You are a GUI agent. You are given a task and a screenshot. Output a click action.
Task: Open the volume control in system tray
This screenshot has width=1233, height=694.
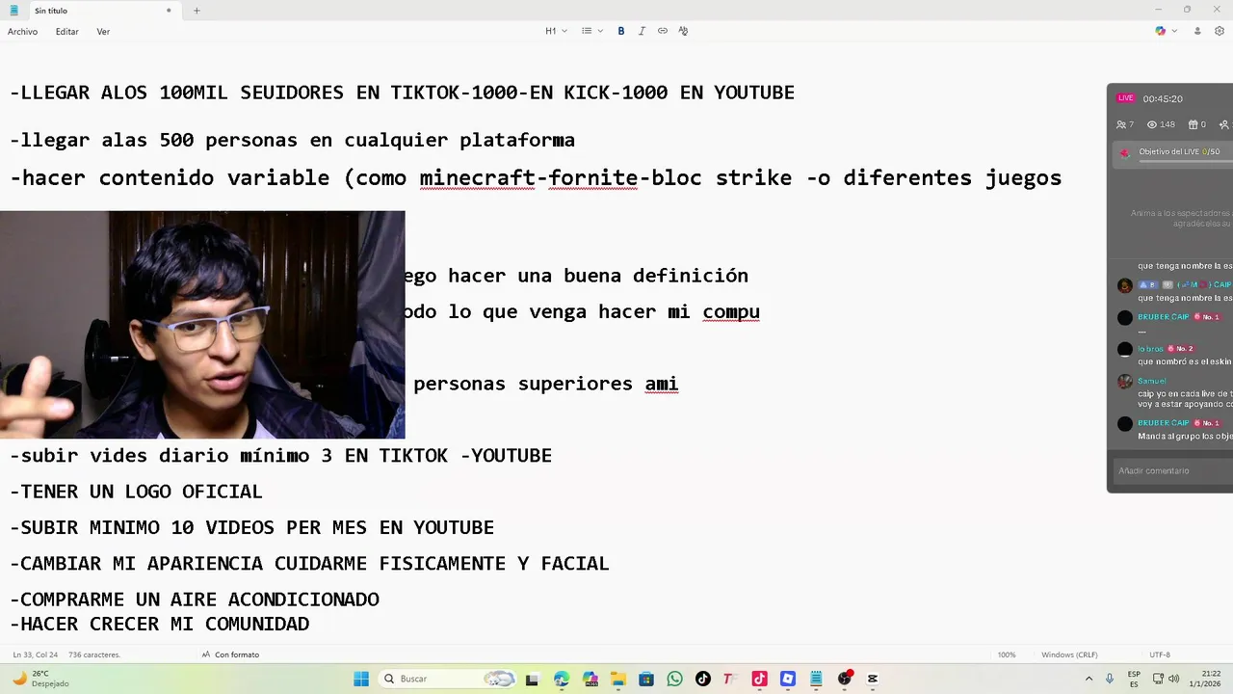coord(1173,679)
